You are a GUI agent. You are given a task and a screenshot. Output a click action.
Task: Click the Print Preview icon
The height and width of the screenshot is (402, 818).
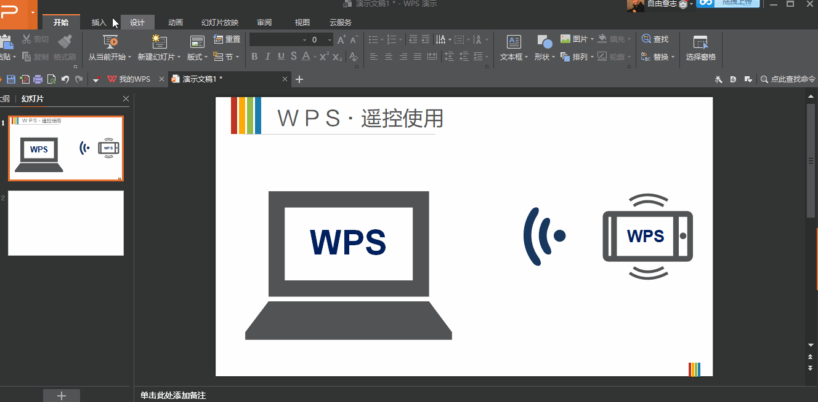pyautogui.click(x=52, y=79)
